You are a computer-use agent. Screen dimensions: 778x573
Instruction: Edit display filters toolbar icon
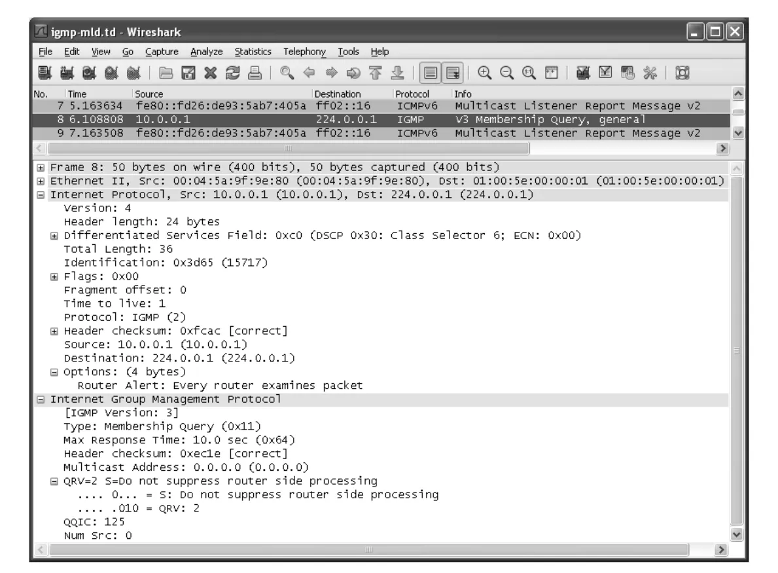tap(605, 73)
